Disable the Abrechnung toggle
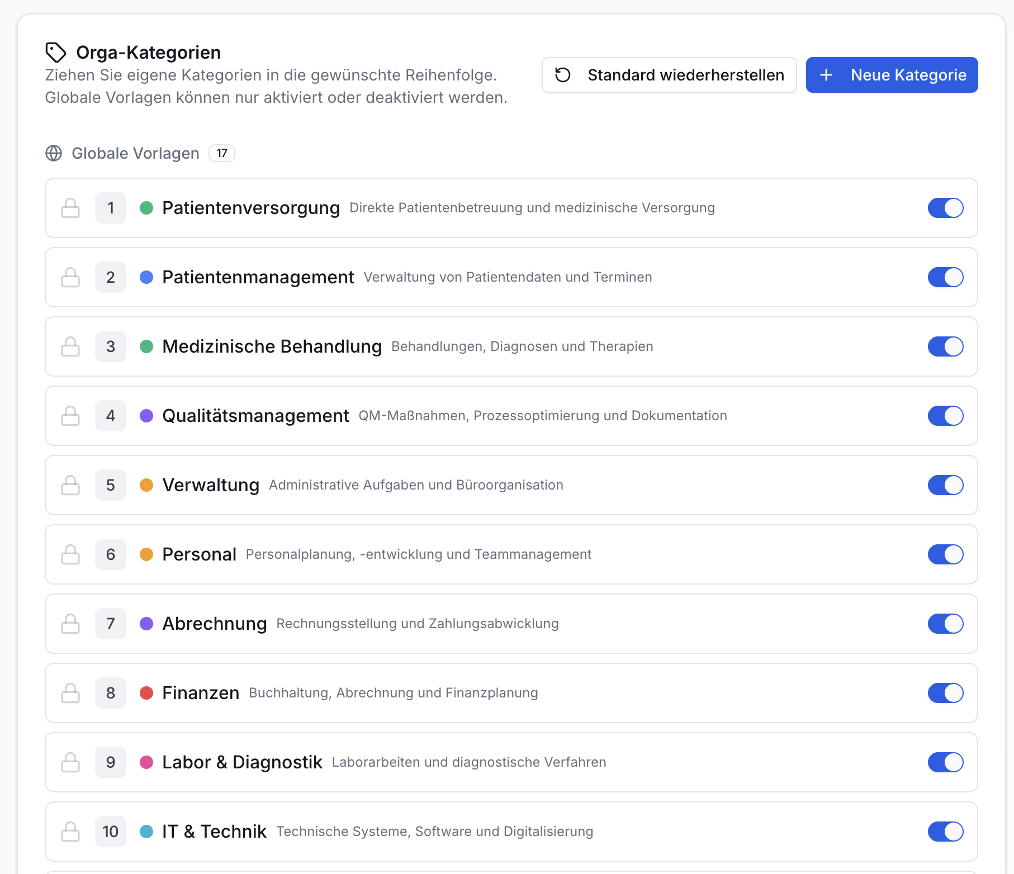1014x874 pixels. [x=946, y=624]
